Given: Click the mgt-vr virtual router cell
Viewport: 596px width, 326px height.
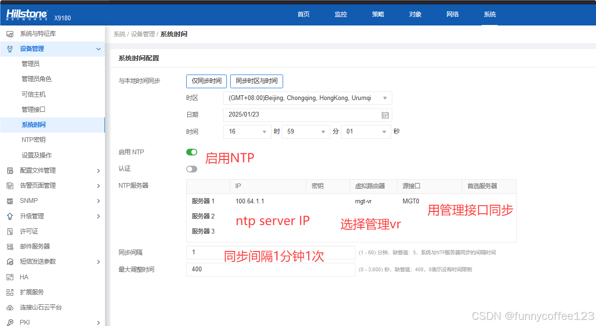Looking at the screenshot, I should [x=363, y=201].
